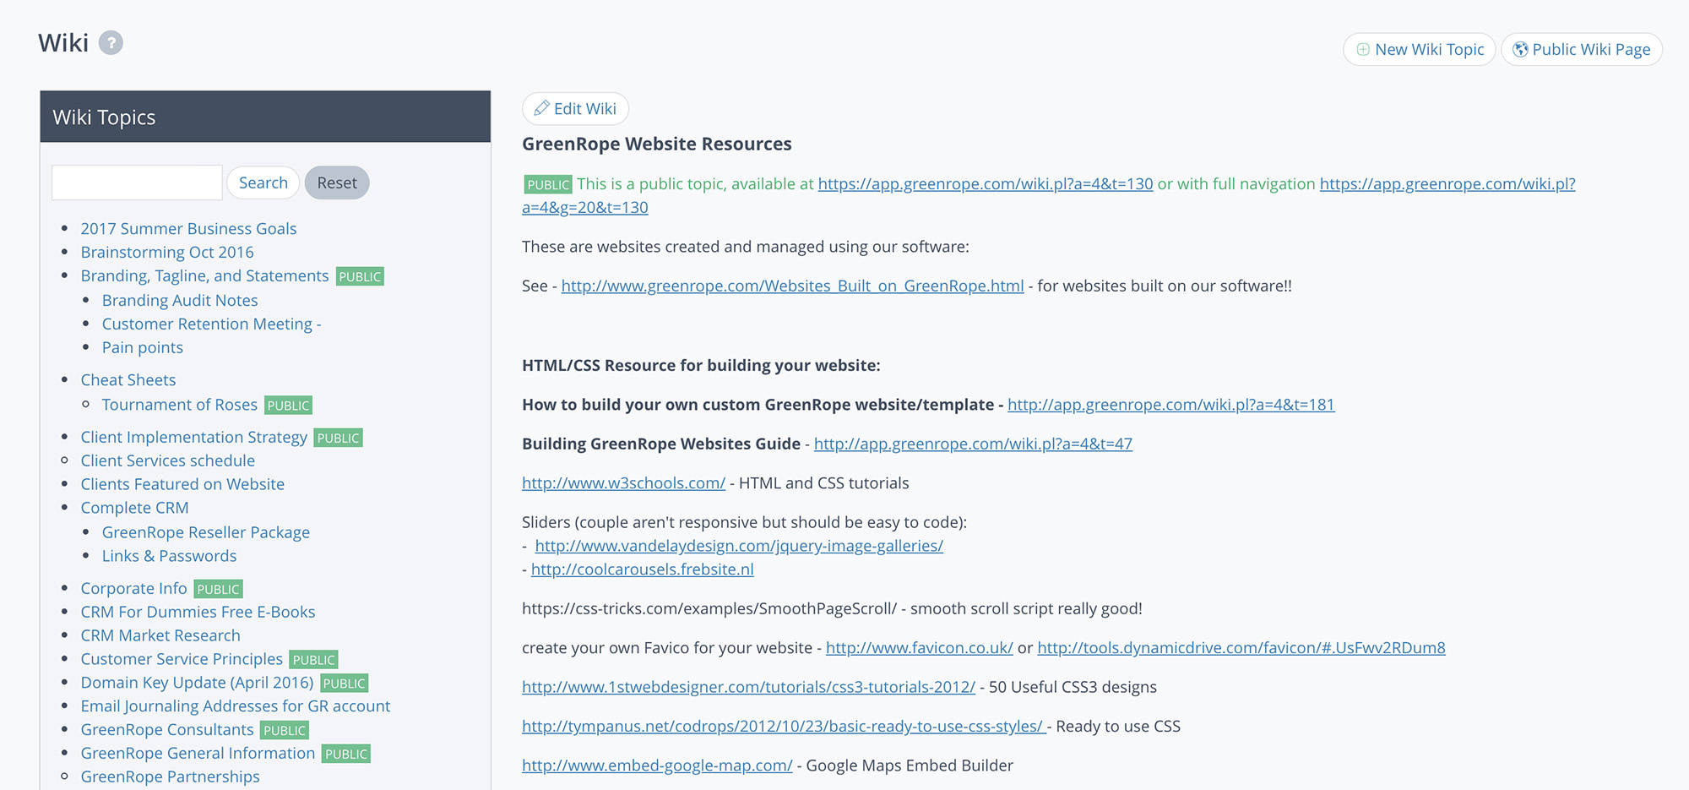Screen dimensions: 1689x790
Task: Open the Websites_Built_on_GreenRope.html link
Action: coord(792,286)
